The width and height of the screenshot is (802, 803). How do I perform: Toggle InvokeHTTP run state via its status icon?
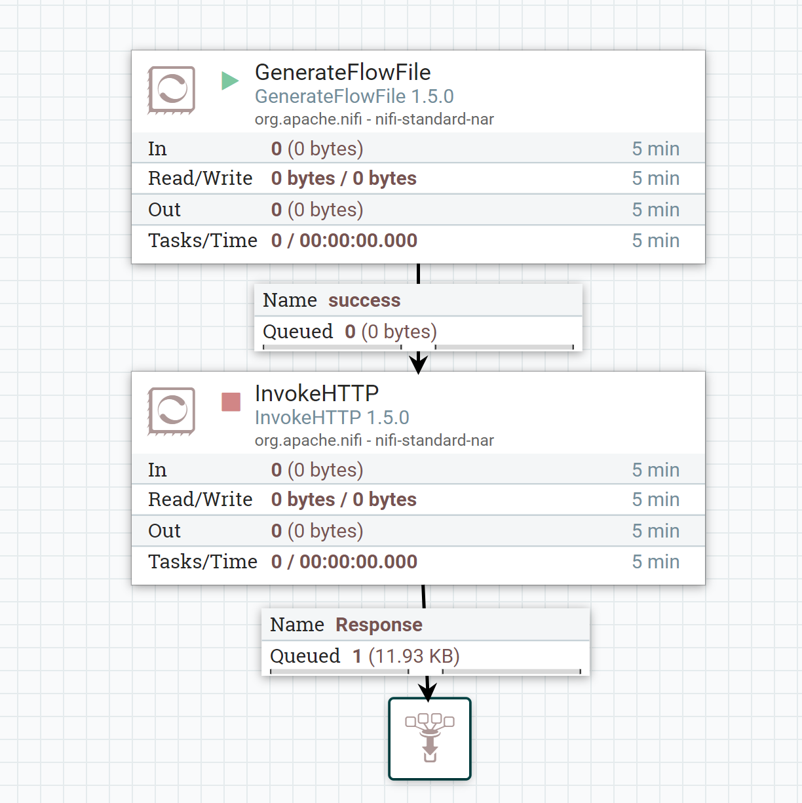coord(230,402)
